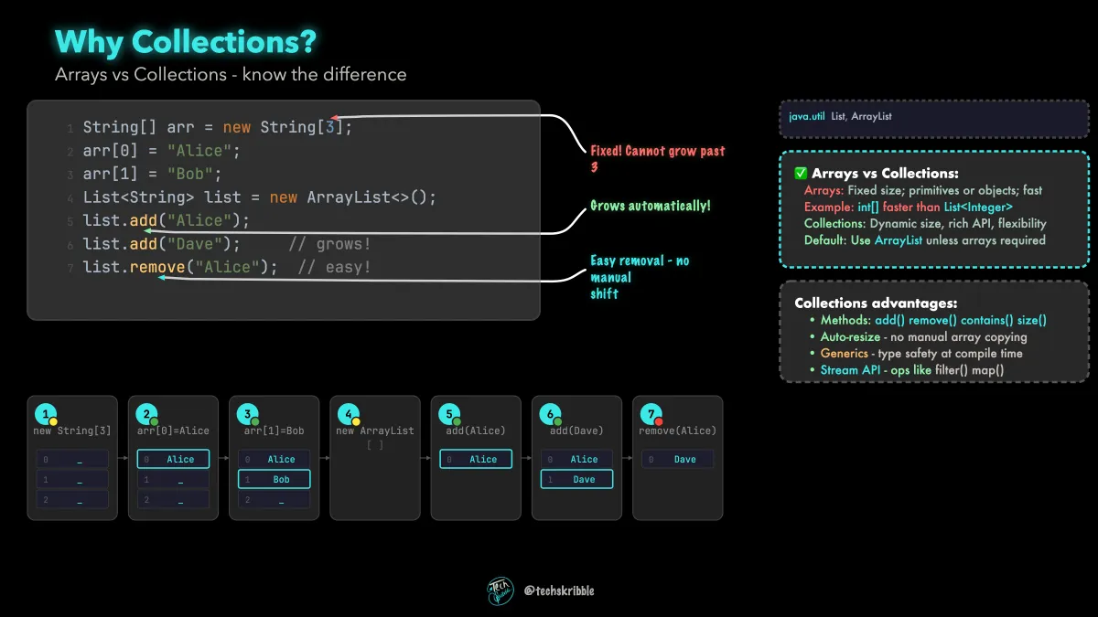1098x617 pixels.
Task: Click highlighted Dave cell in add(Dave) card
Action: click(576, 479)
